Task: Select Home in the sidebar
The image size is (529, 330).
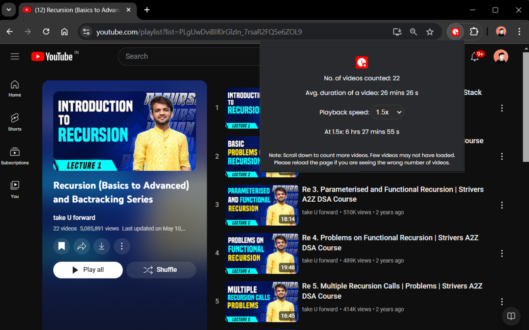Action: (x=15, y=88)
